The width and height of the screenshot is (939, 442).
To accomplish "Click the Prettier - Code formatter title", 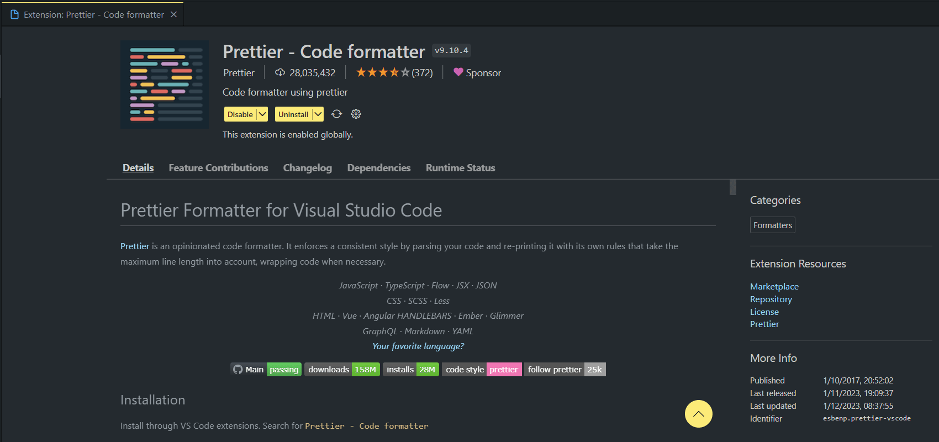I will (324, 51).
